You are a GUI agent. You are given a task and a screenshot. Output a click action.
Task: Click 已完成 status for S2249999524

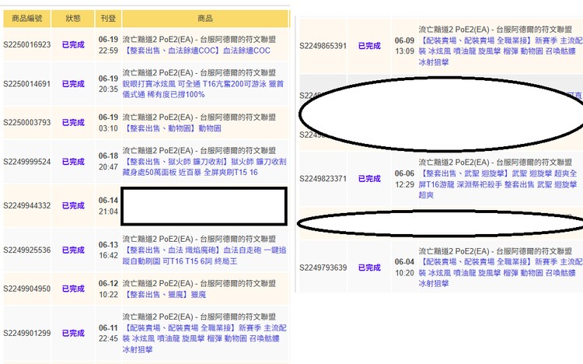(x=73, y=162)
